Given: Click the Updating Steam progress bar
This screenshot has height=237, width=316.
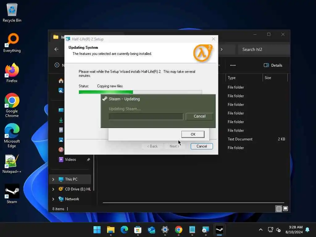Looking at the screenshot, I should point(146,116).
